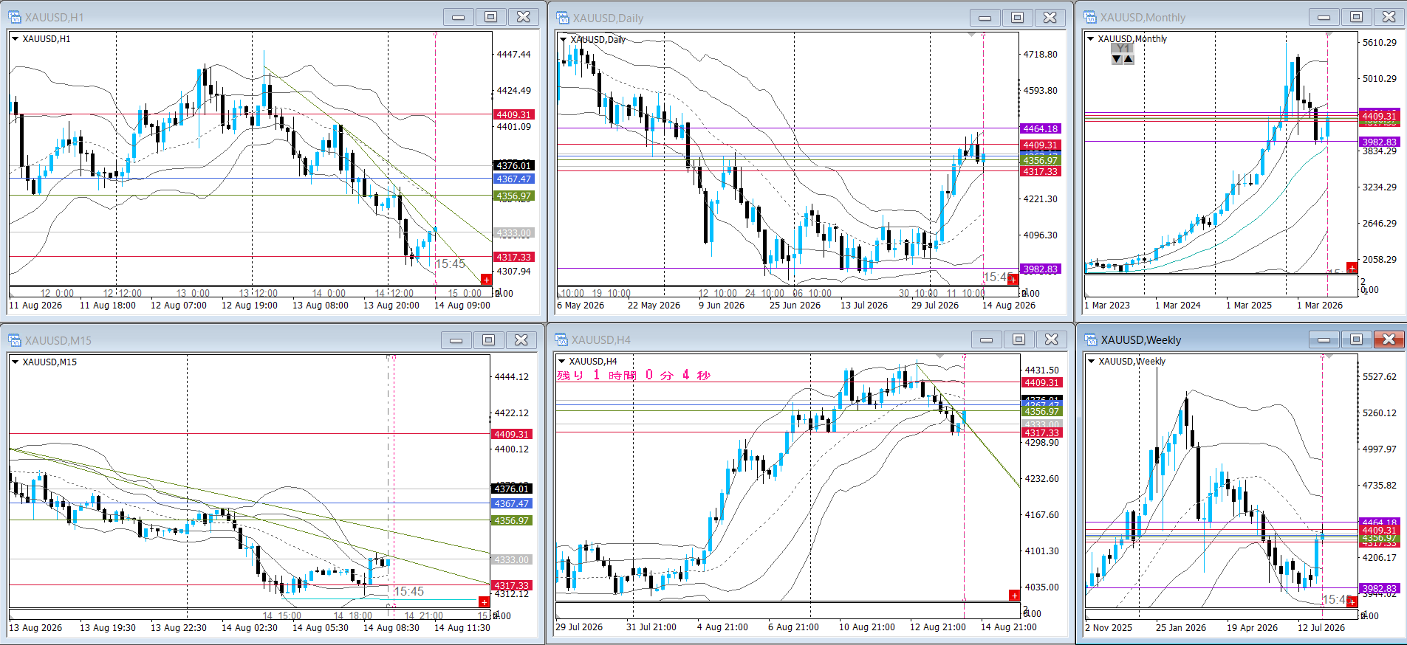Click the blue 4367.47 price label on H1 chart
This screenshot has width=1407, height=645.
[x=513, y=179]
